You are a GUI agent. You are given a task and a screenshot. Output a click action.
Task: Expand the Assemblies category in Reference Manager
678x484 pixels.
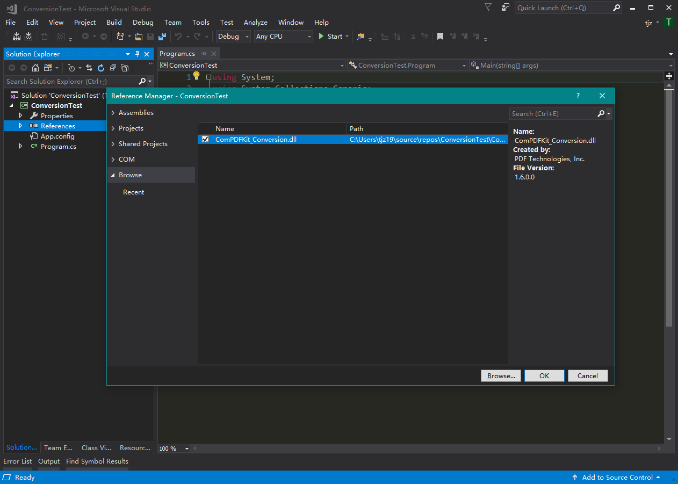(x=113, y=113)
